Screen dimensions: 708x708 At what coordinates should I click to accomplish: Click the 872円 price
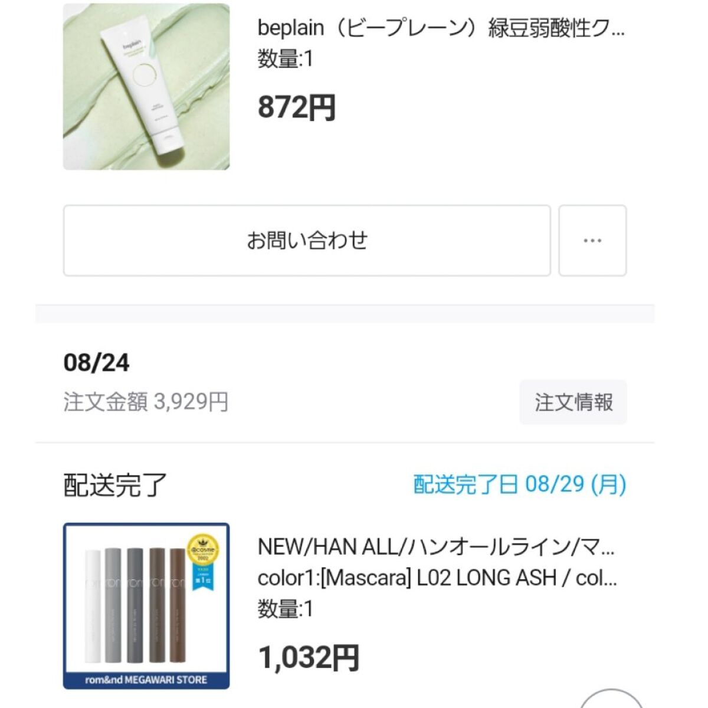tap(297, 108)
